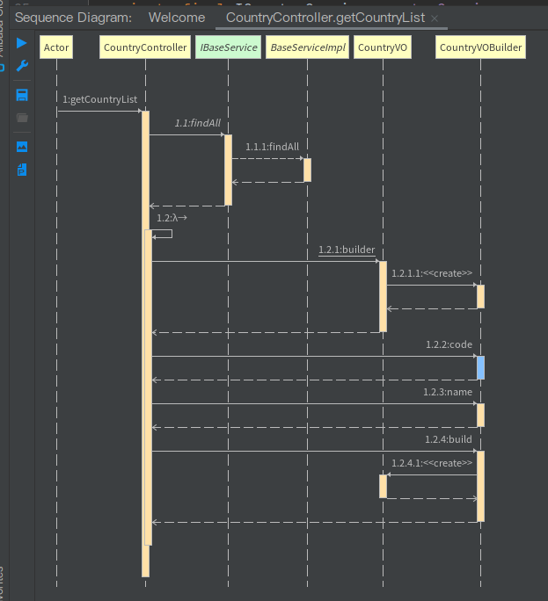
Task: Close the CountryController.getCountryList tab
Action: coord(435,18)
